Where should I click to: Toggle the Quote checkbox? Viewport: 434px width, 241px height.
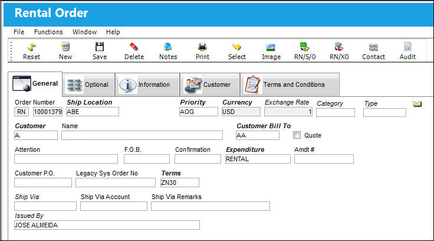tap(297, 135)
